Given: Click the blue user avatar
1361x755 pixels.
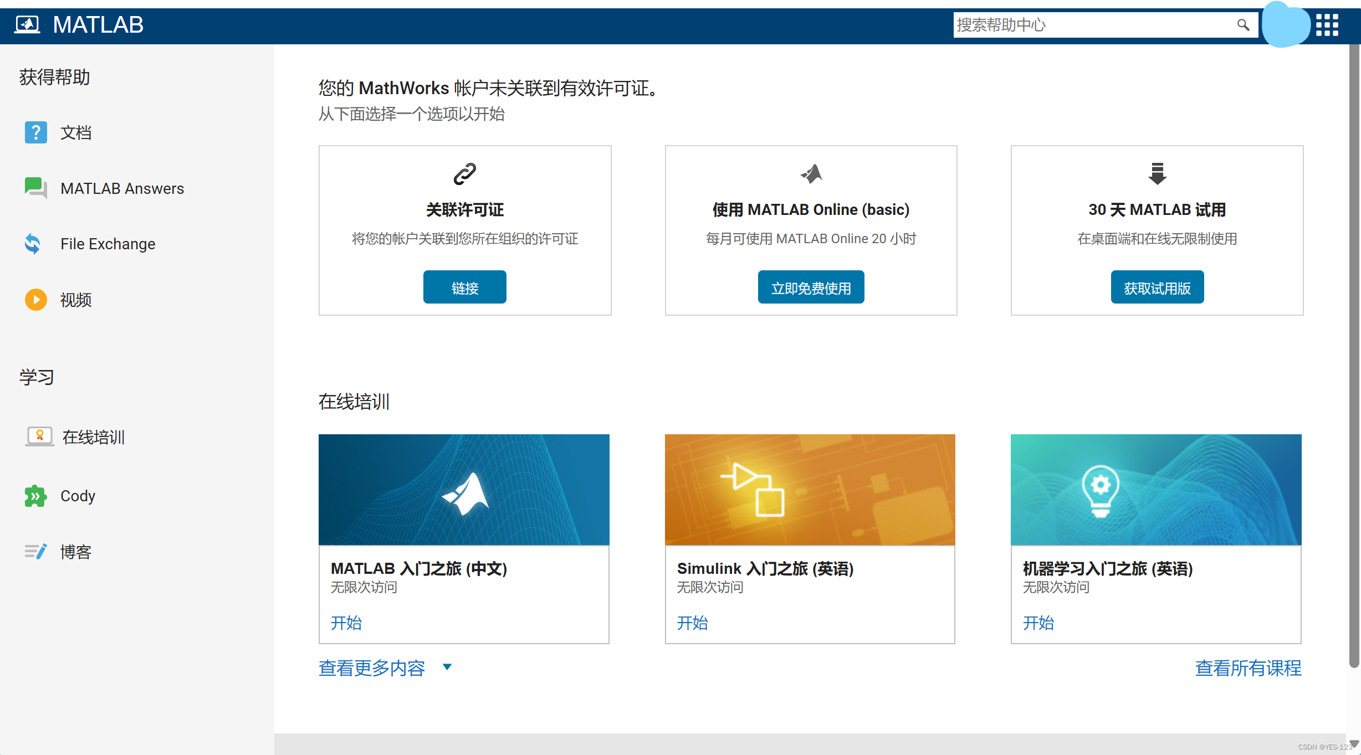Looking at the screenshot, I should click(x=1286, y=25).
